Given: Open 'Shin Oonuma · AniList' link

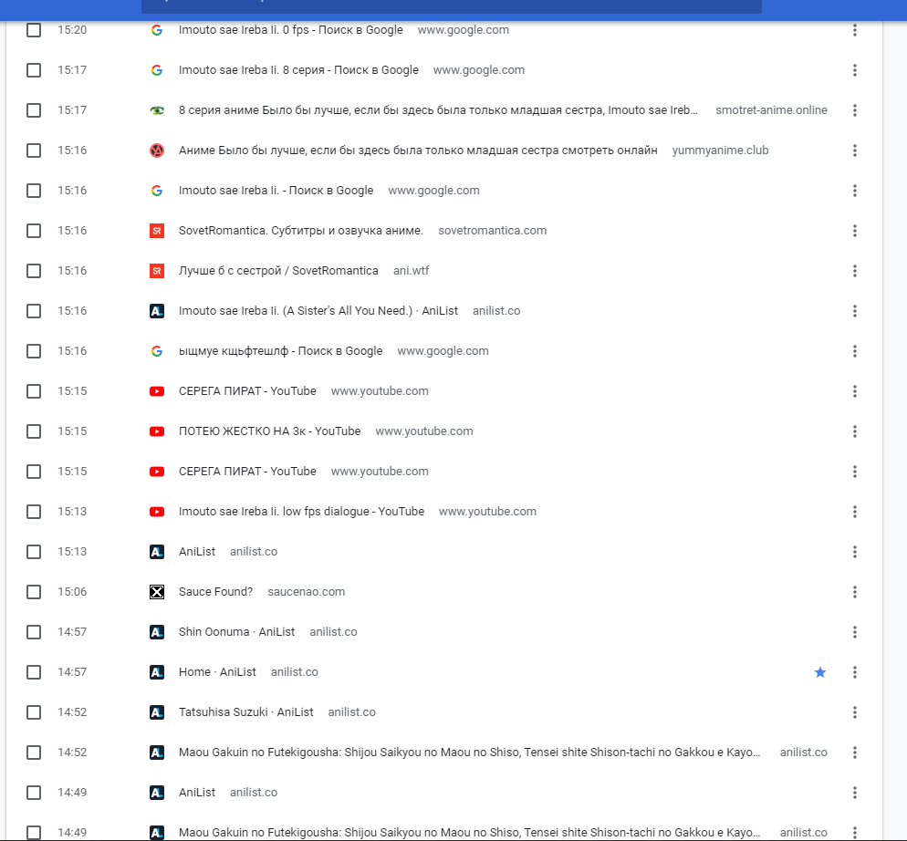Looking at the screenshot, I should point(236,632).
